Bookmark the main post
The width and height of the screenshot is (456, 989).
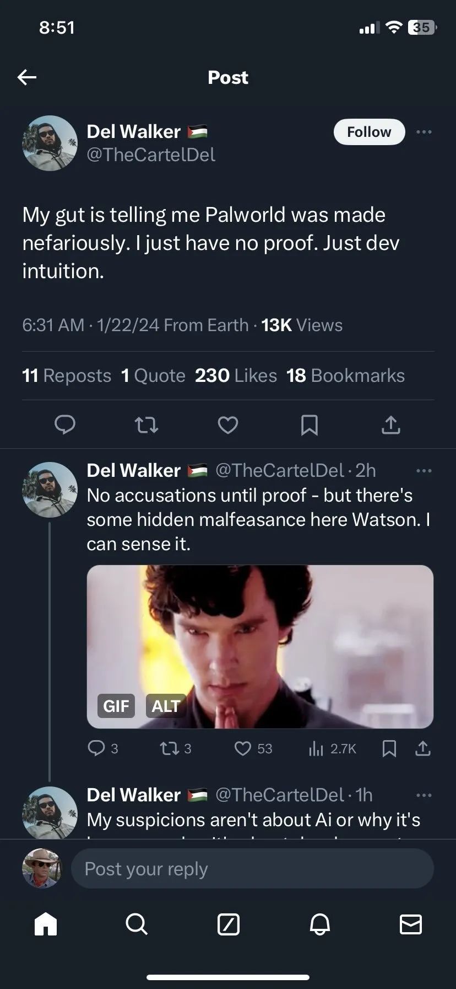coord(309,424)
